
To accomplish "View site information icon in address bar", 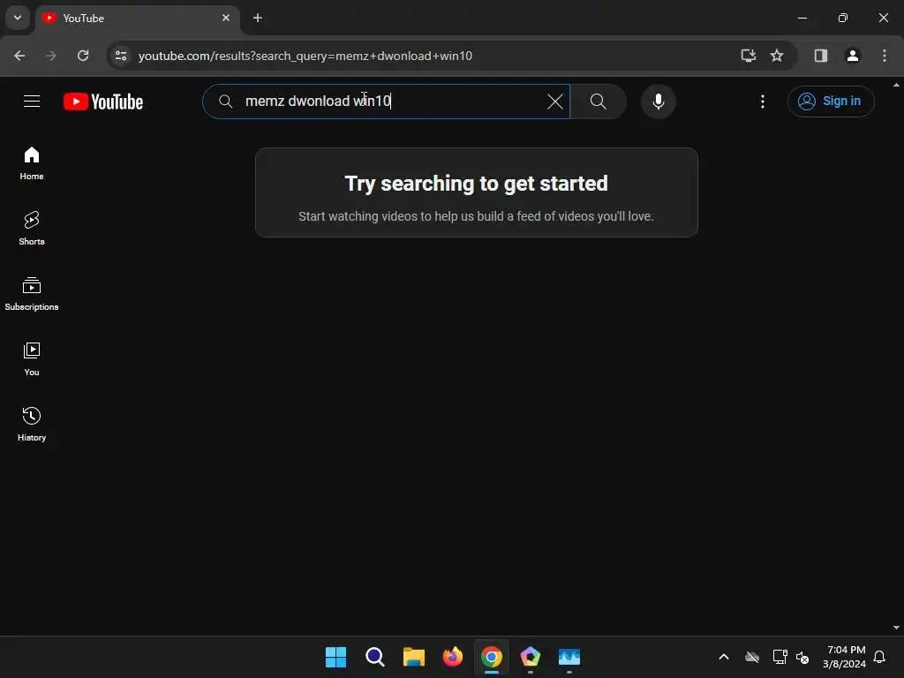I will click(x=121, y=56).
